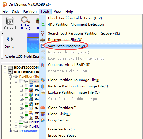Viewport: 143px width, 139px height.
Task: Click the Clone Partition icon in menu
Action: pos(43,108)
